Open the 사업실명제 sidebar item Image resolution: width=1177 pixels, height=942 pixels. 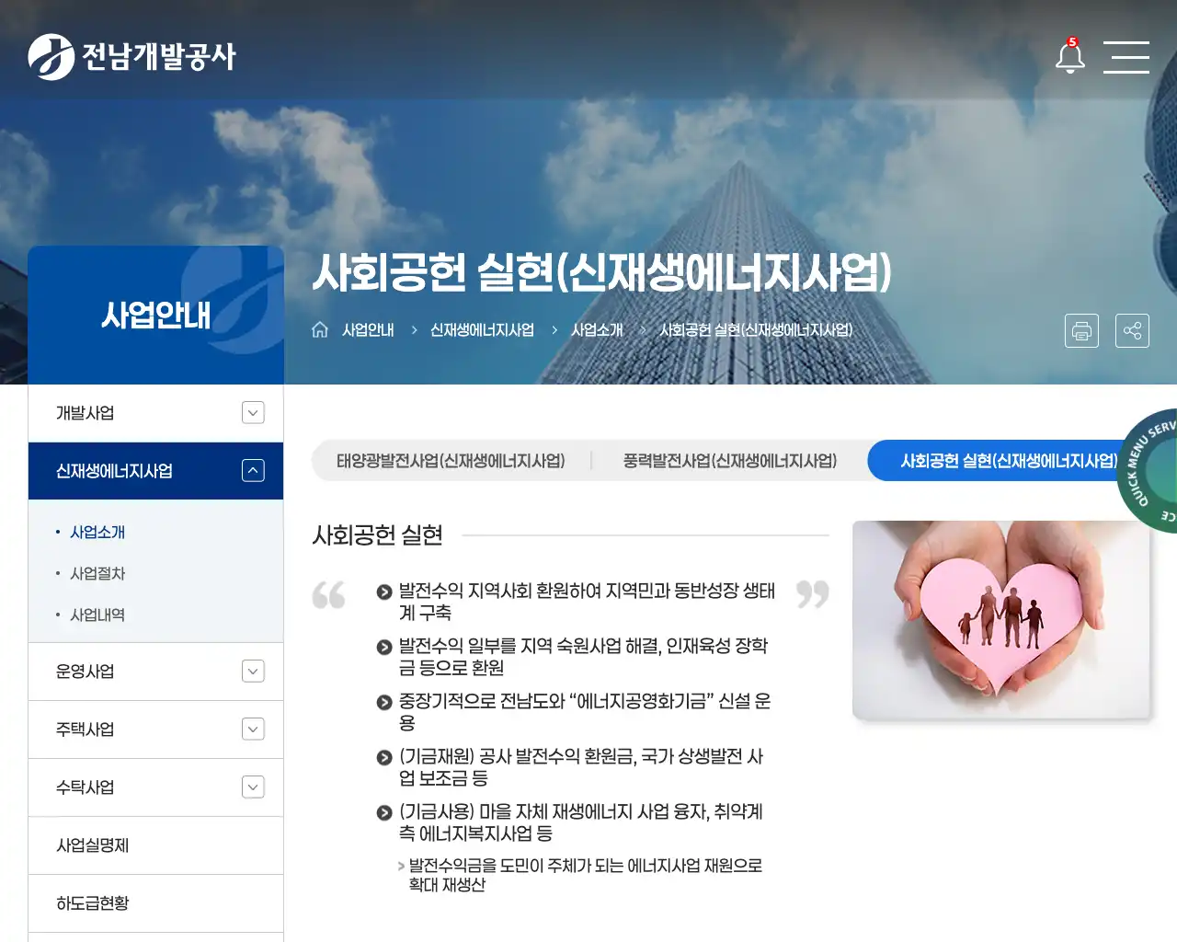[x=155, y=845]
